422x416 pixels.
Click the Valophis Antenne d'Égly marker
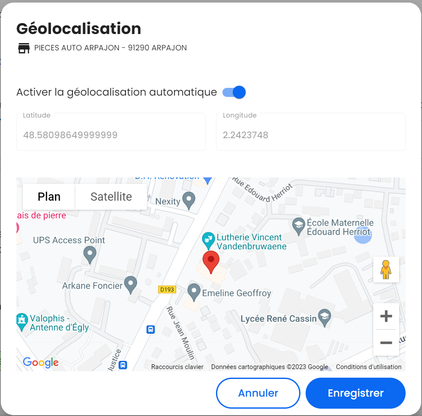(x=22, y=322)
